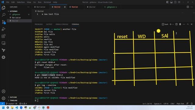This screenshot has height=110, width=195.
Task: Switch to Output panel tab
Action: [49, 24]
